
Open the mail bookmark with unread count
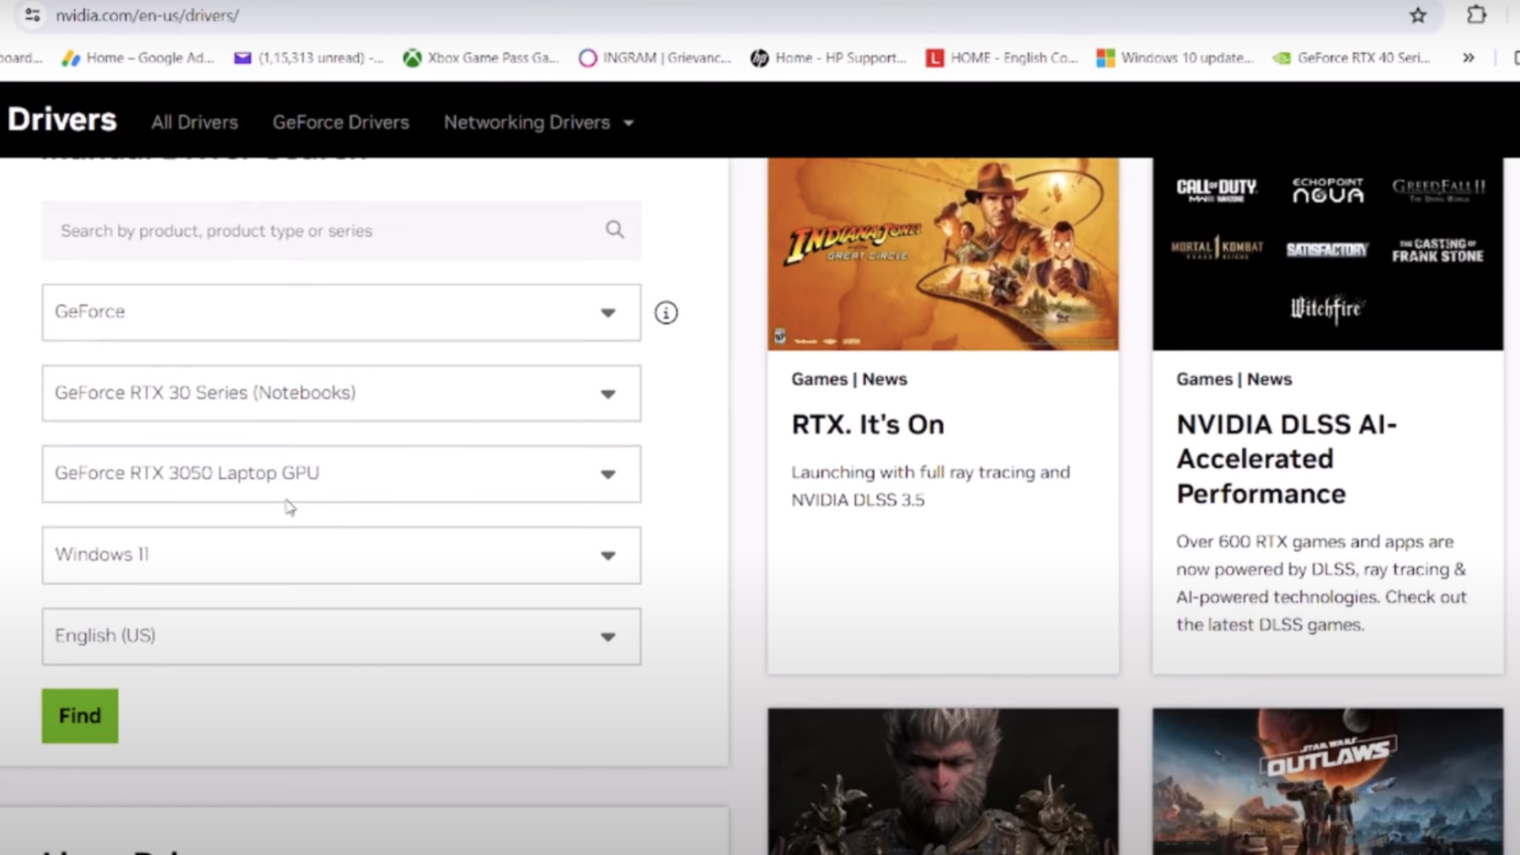click(309, 58)
